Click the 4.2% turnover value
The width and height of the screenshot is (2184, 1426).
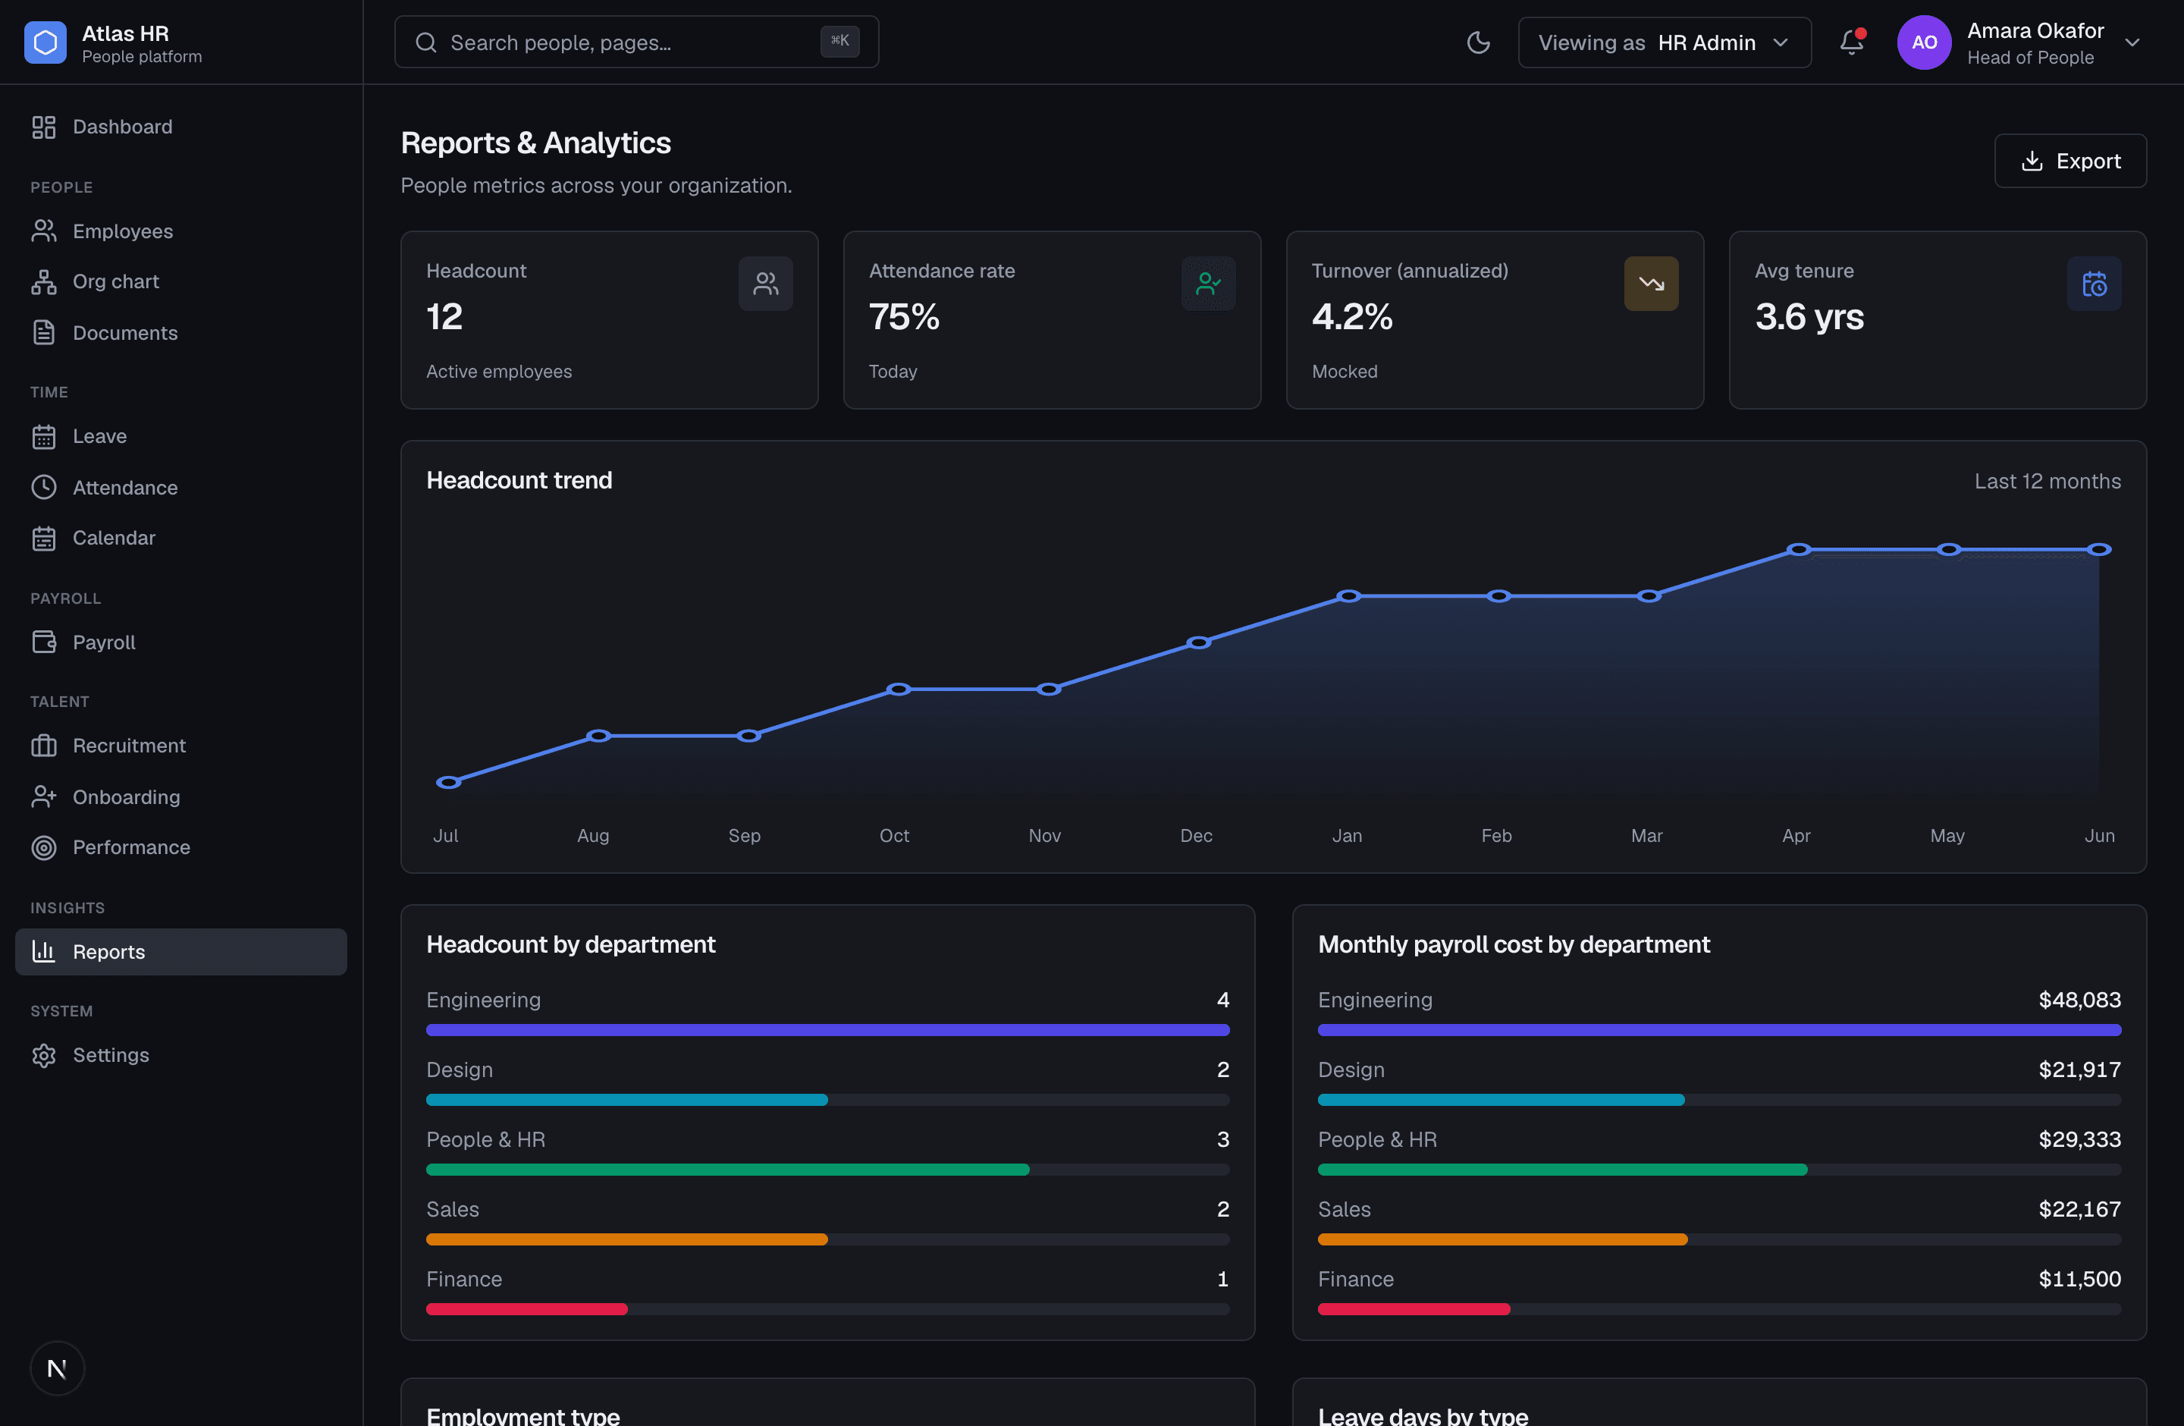pyautogui.click(x=1351, y=316)
